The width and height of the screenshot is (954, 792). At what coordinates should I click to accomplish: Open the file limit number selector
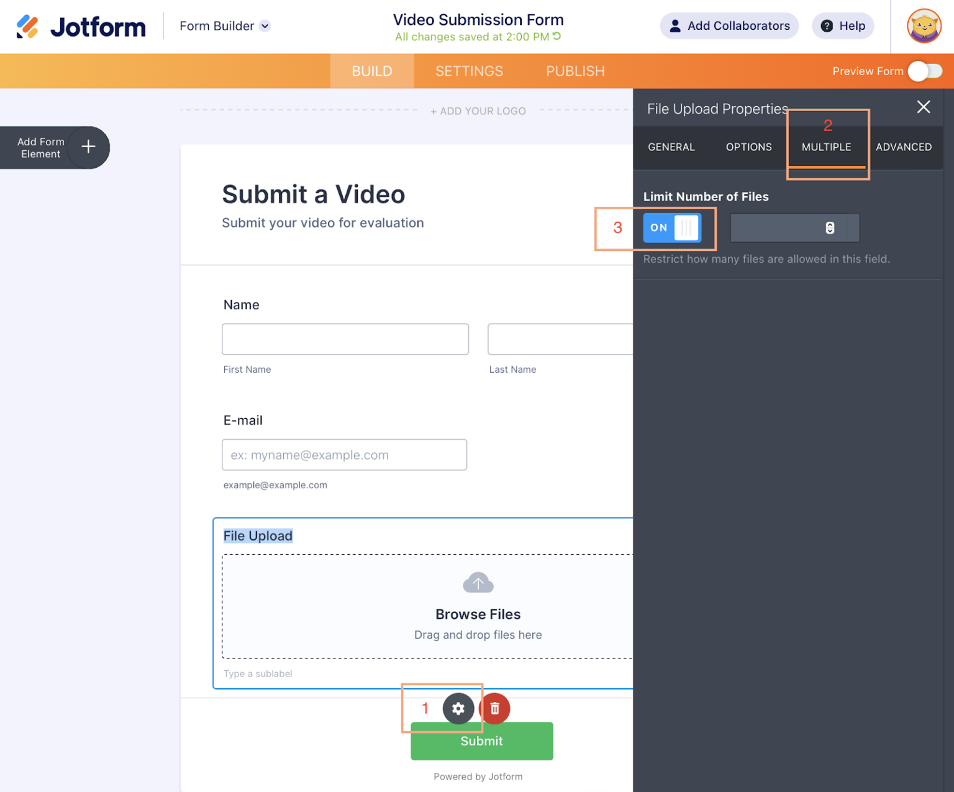[x=794, y=227]
